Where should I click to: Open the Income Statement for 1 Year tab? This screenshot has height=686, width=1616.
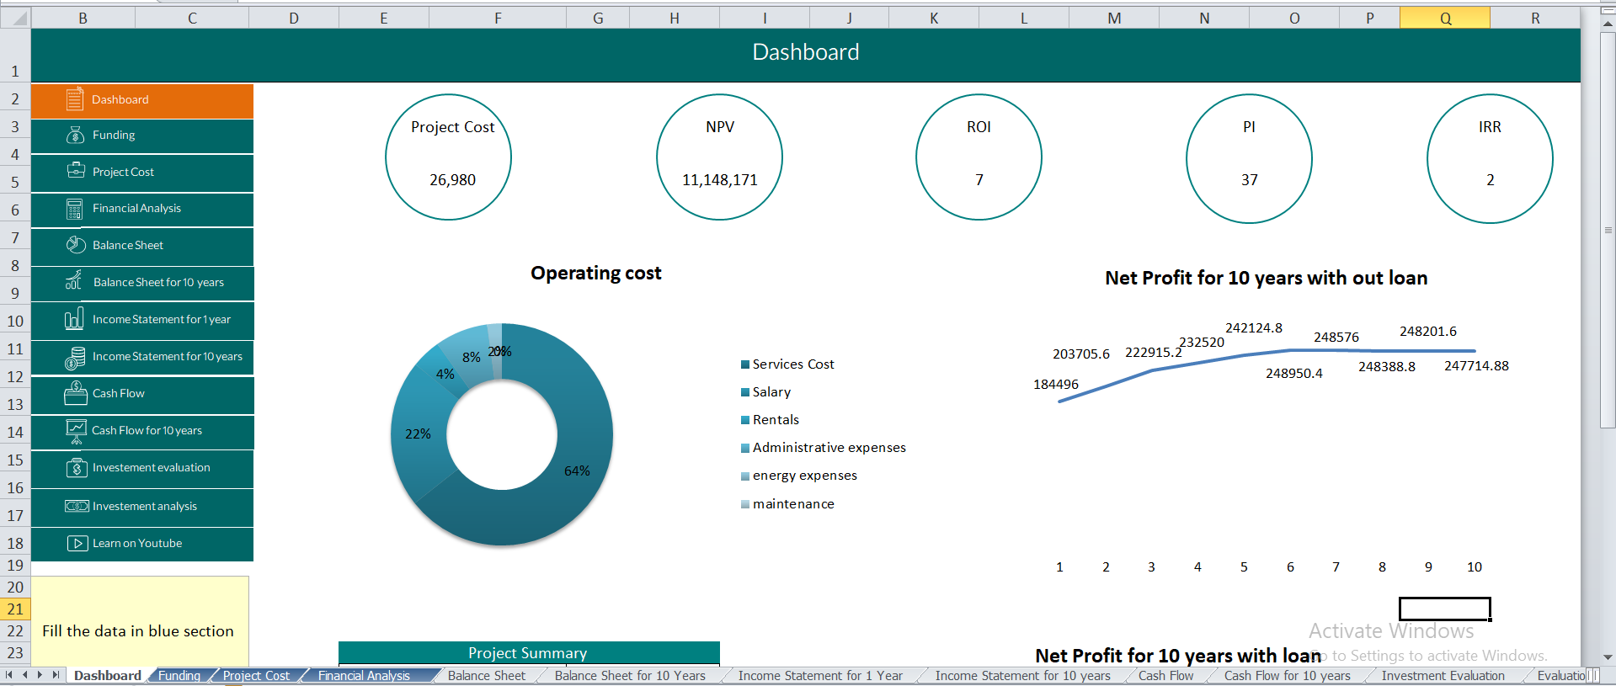coord(819,676)
